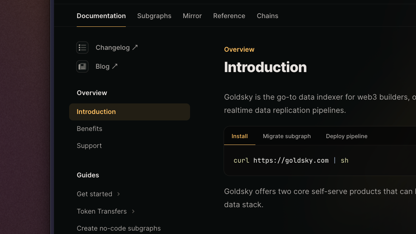Open the Documentation tab
The width and height of the screenshot is (416, 234).
[x=101, y=16]
